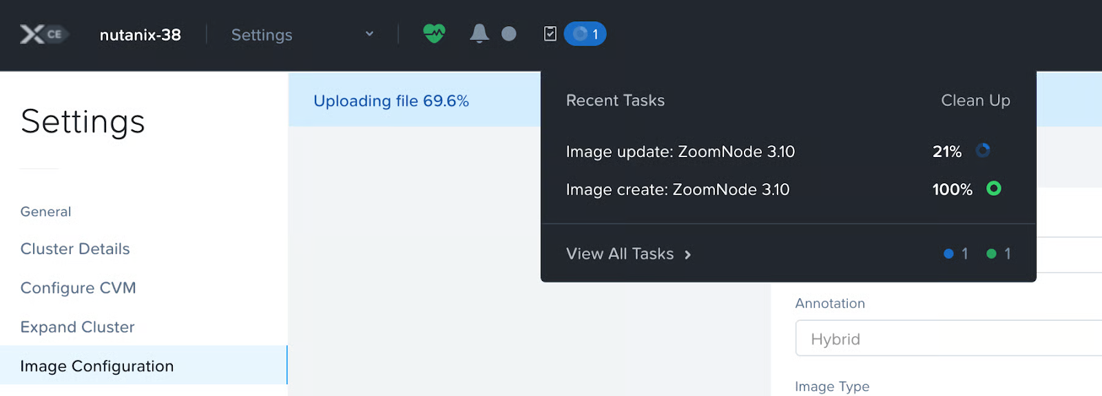Click the blue running tasks counter badge
Screen dimensions: 1102x396
(585, 34)
